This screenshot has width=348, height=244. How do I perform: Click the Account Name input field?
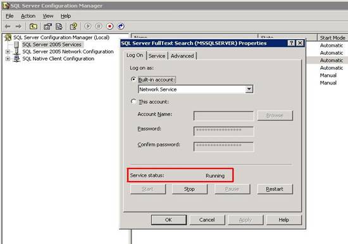pyautogui.click(x=223, y=116)
